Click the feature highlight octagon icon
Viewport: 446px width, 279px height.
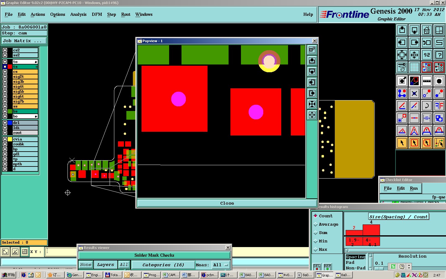point(439,81)
